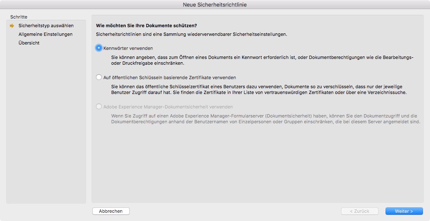Select the 'Sicherheitstyp auswählen' step
Image resolution: width=430 pixels, height=221 pixels.
tap(46, 26)
